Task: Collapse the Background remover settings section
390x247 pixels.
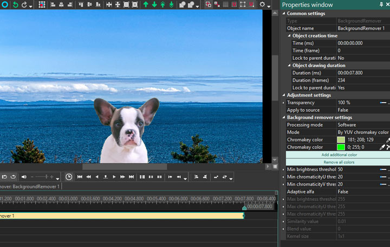Action: tap(284, 117)
